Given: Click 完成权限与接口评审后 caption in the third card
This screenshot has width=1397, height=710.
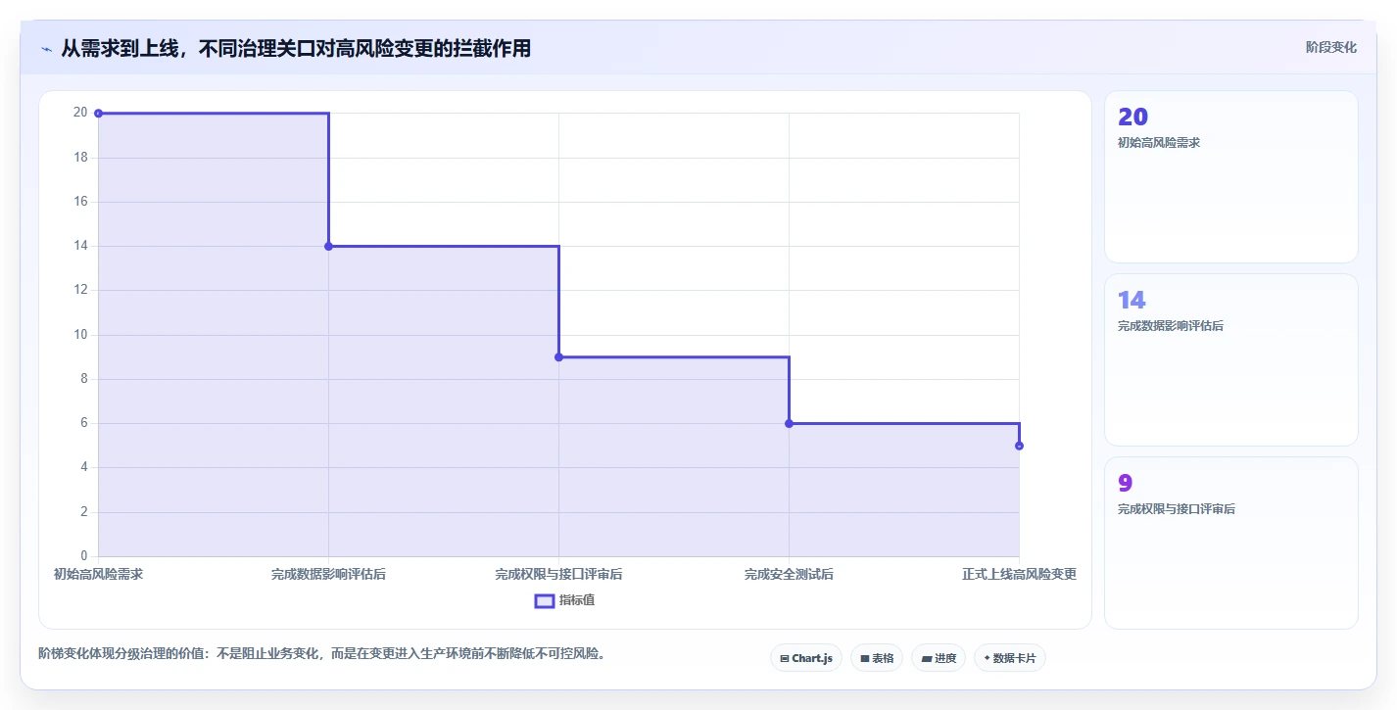Looking at the screenshot, I should pos(1177,509).
